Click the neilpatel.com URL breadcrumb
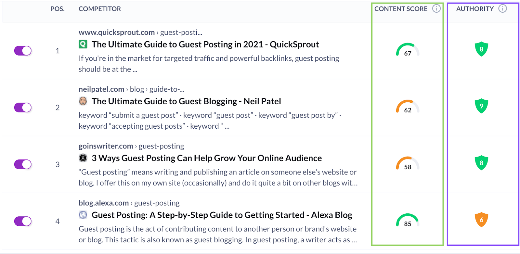 pos(131,89)
